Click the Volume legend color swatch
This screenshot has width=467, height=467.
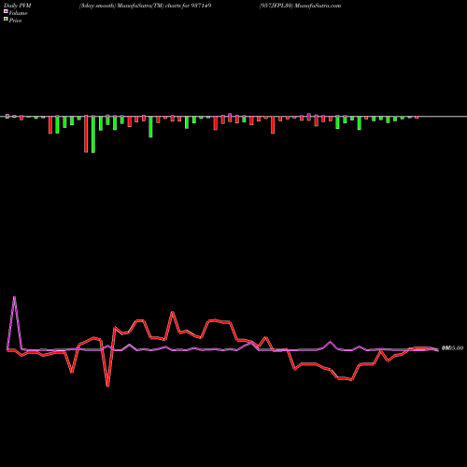(x=6, y=11)
